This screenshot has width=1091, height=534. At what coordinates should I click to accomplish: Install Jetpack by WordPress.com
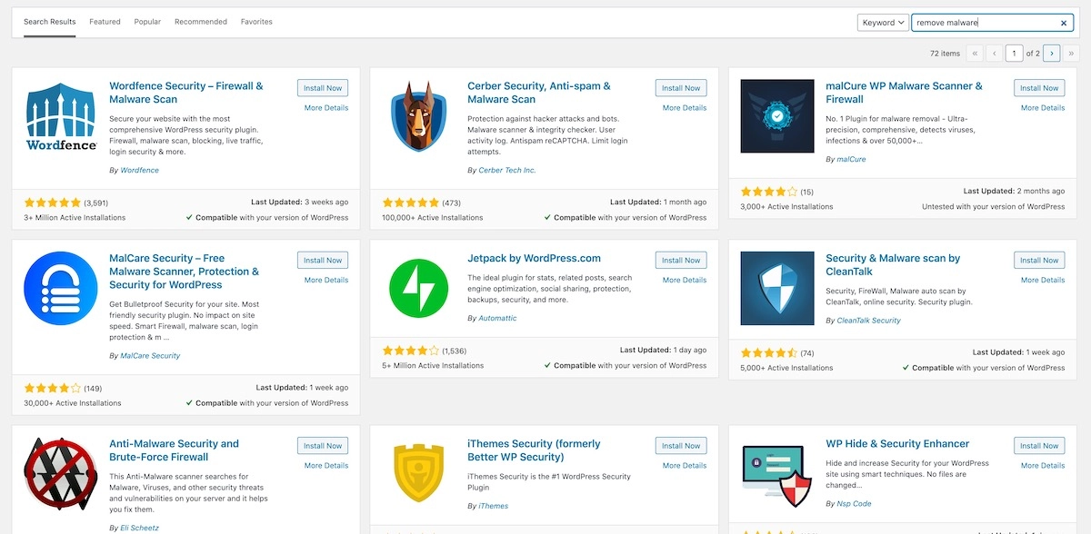[681, 261]
